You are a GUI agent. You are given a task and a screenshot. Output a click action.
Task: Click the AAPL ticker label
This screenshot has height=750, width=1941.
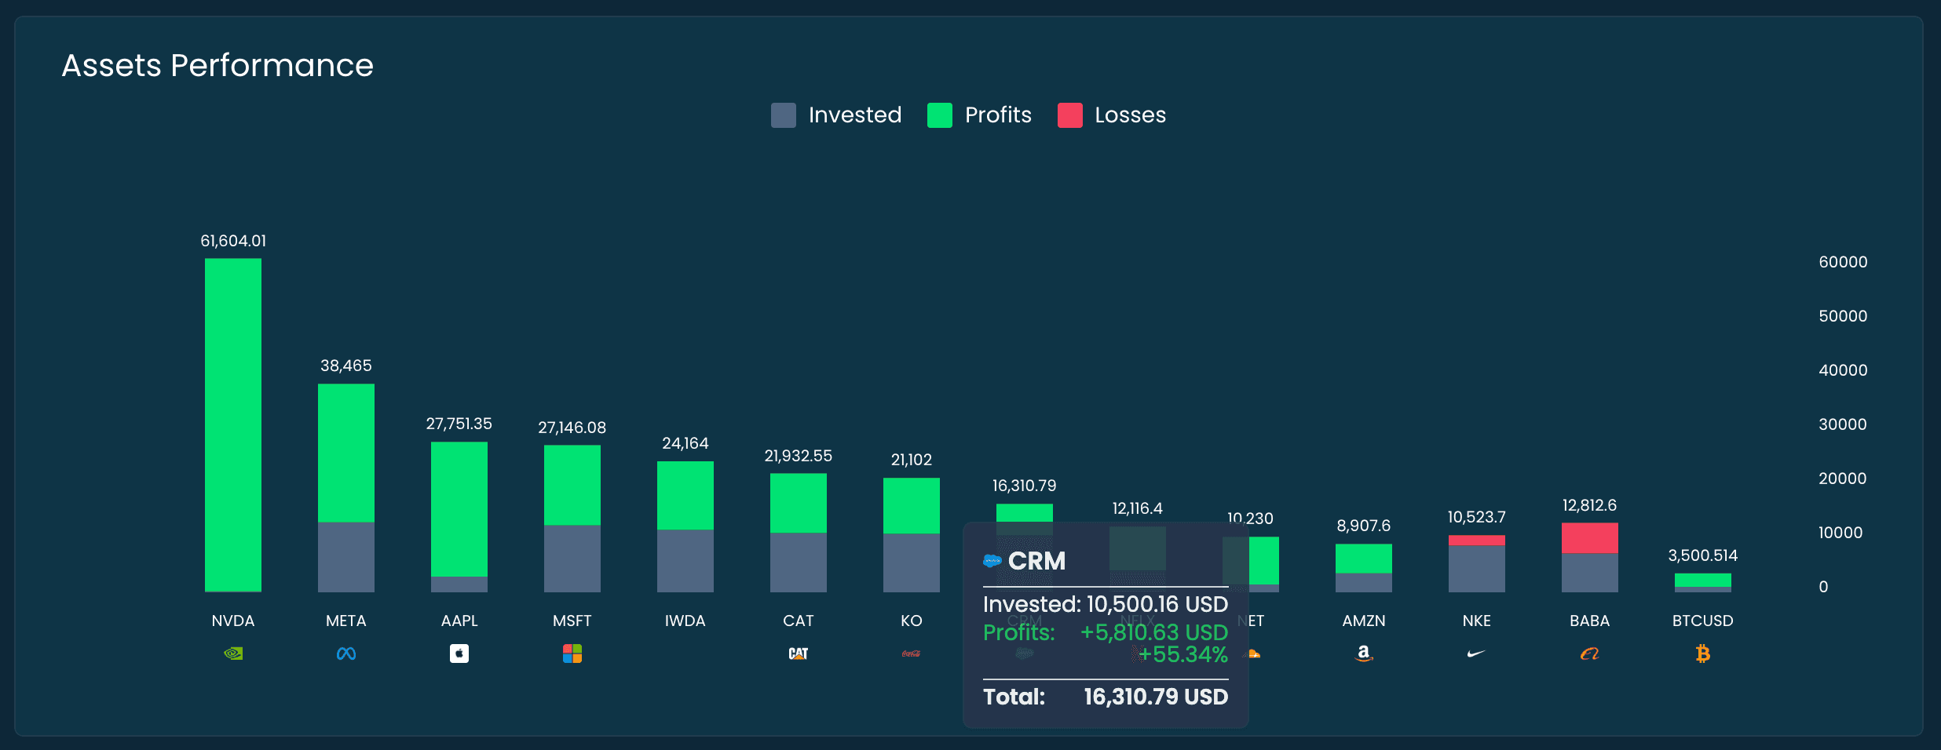(x=459, y=621)
